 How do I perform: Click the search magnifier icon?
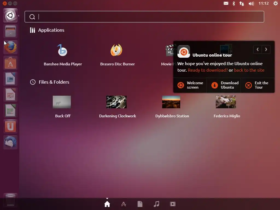click(x=32, y=17)
